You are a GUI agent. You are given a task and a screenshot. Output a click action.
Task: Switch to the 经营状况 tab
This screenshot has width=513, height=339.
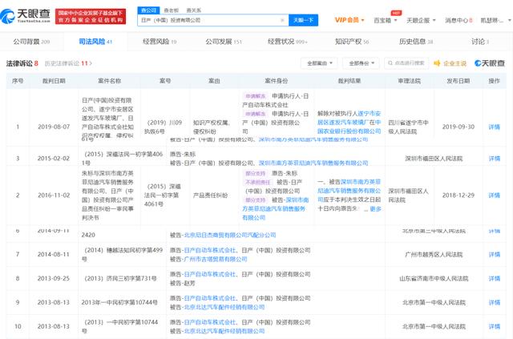[287, 42]
